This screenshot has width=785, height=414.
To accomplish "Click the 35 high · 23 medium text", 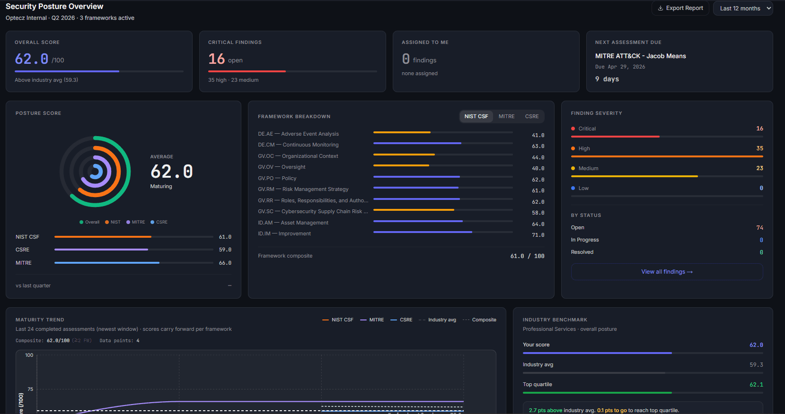I will 233,80.
